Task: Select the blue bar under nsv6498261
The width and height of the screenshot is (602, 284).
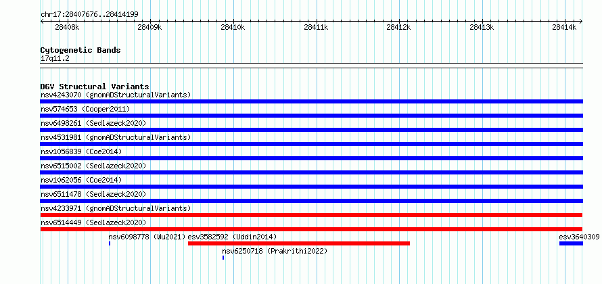Action: click(x=311, y=130)
